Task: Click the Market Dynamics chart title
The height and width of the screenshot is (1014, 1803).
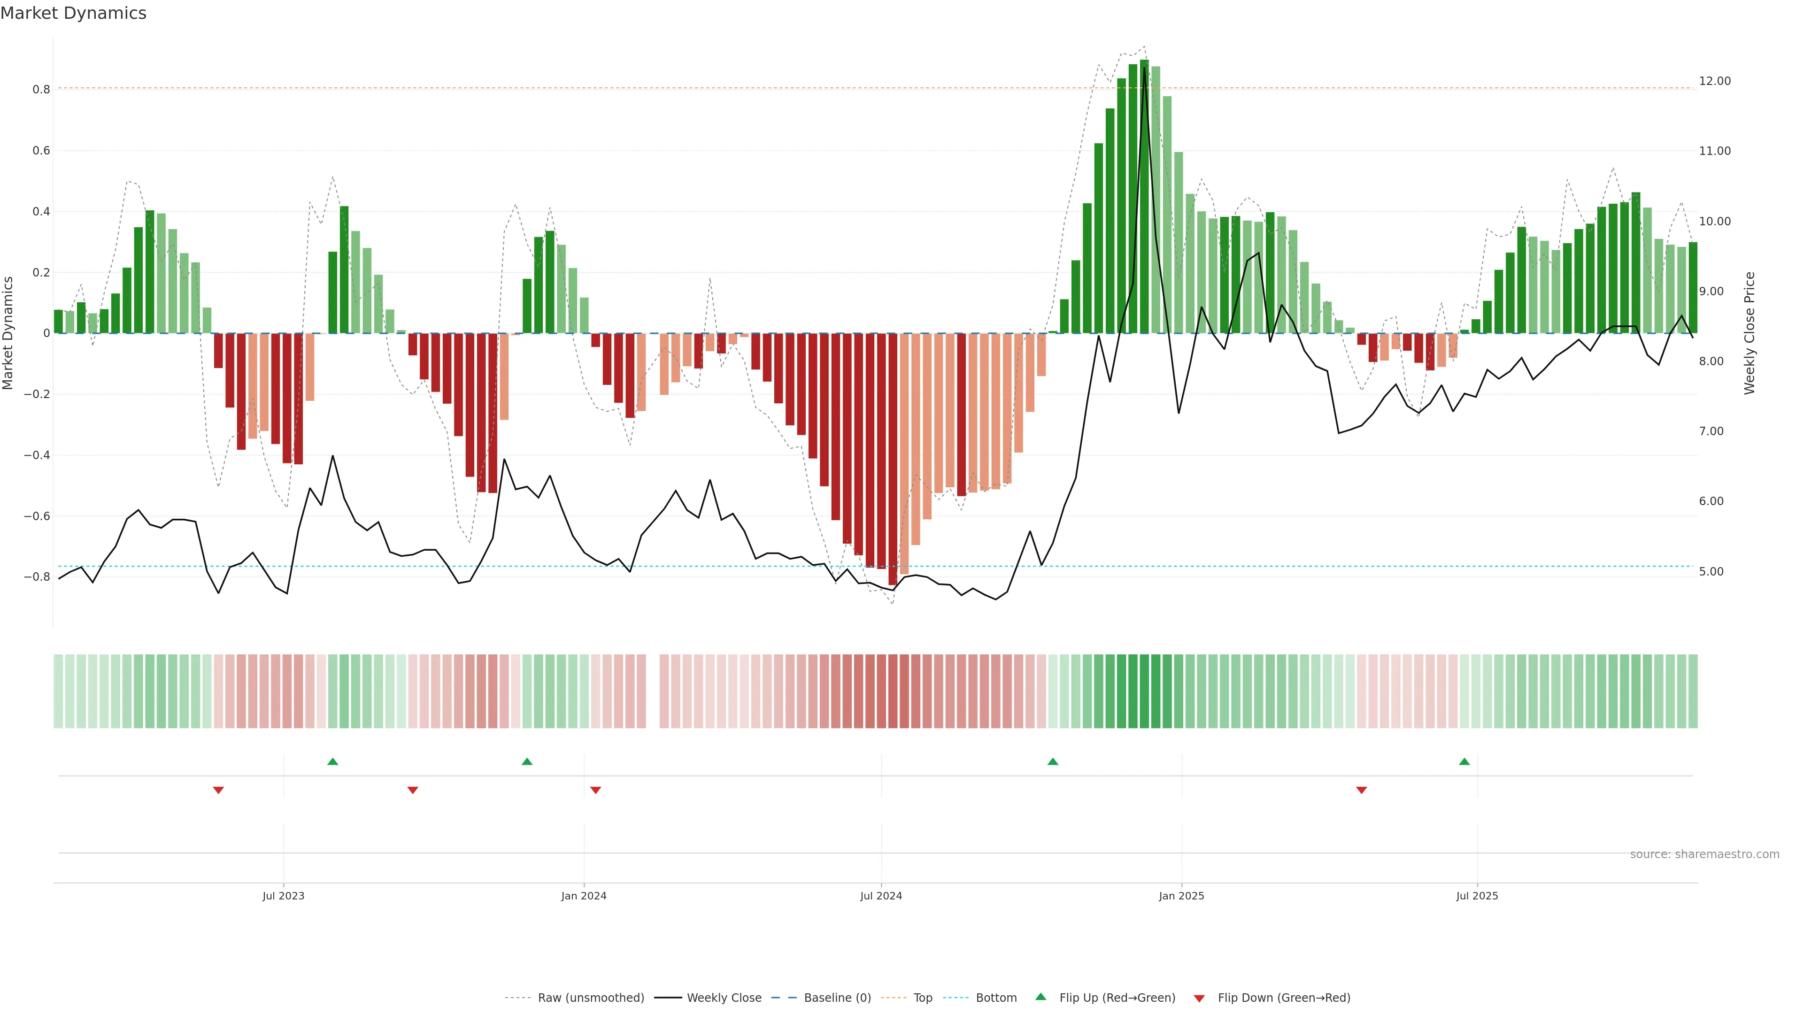Action: point(74,13)
